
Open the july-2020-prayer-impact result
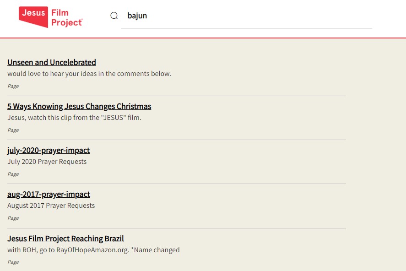pyautogui.click(x=49, y=150)
